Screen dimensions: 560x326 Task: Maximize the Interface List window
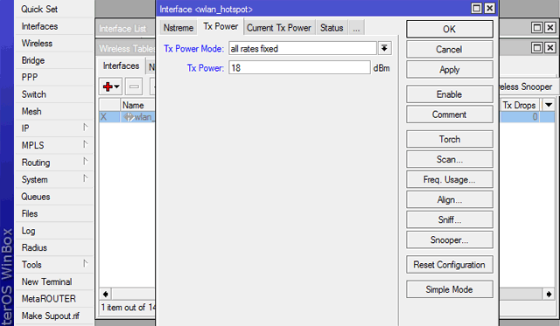(537, 27)
